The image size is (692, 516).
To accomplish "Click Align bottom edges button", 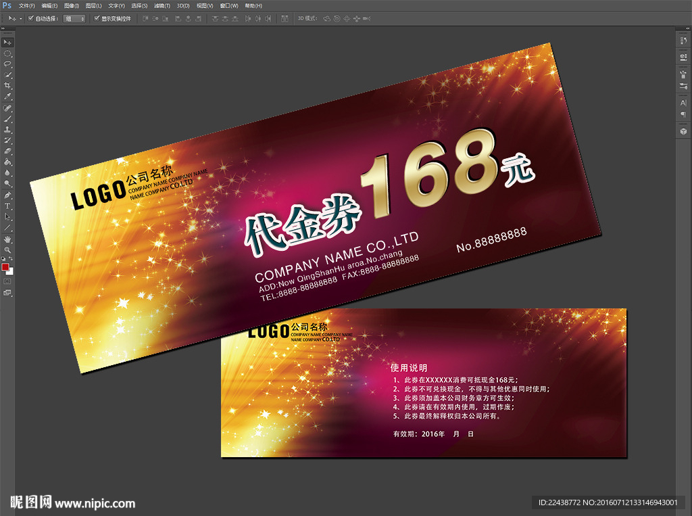I will [166, 18].
